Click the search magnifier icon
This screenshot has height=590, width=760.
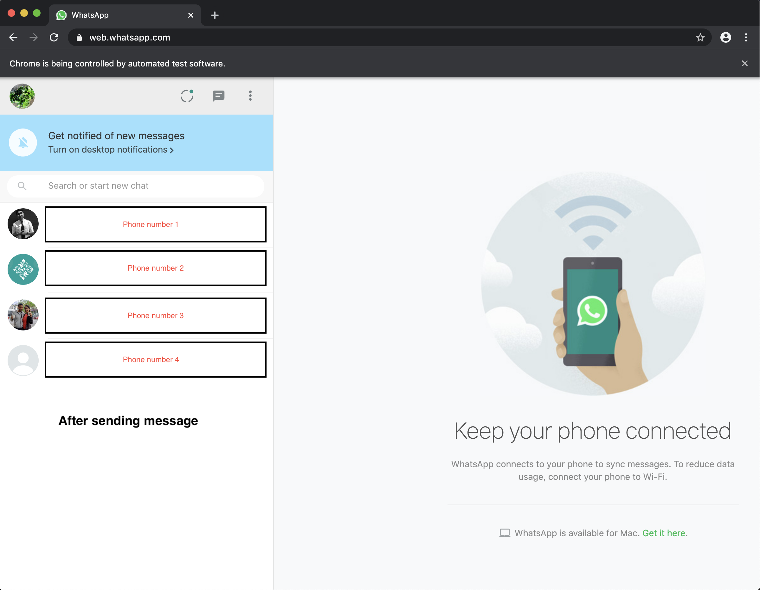(22, 186)
